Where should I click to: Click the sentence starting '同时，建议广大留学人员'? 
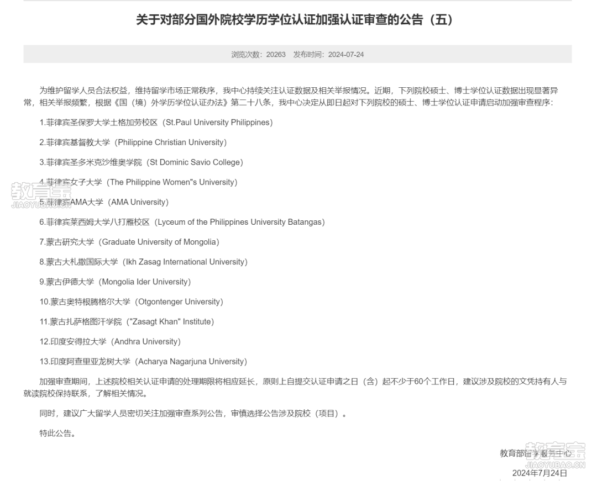tap(193, 413)
